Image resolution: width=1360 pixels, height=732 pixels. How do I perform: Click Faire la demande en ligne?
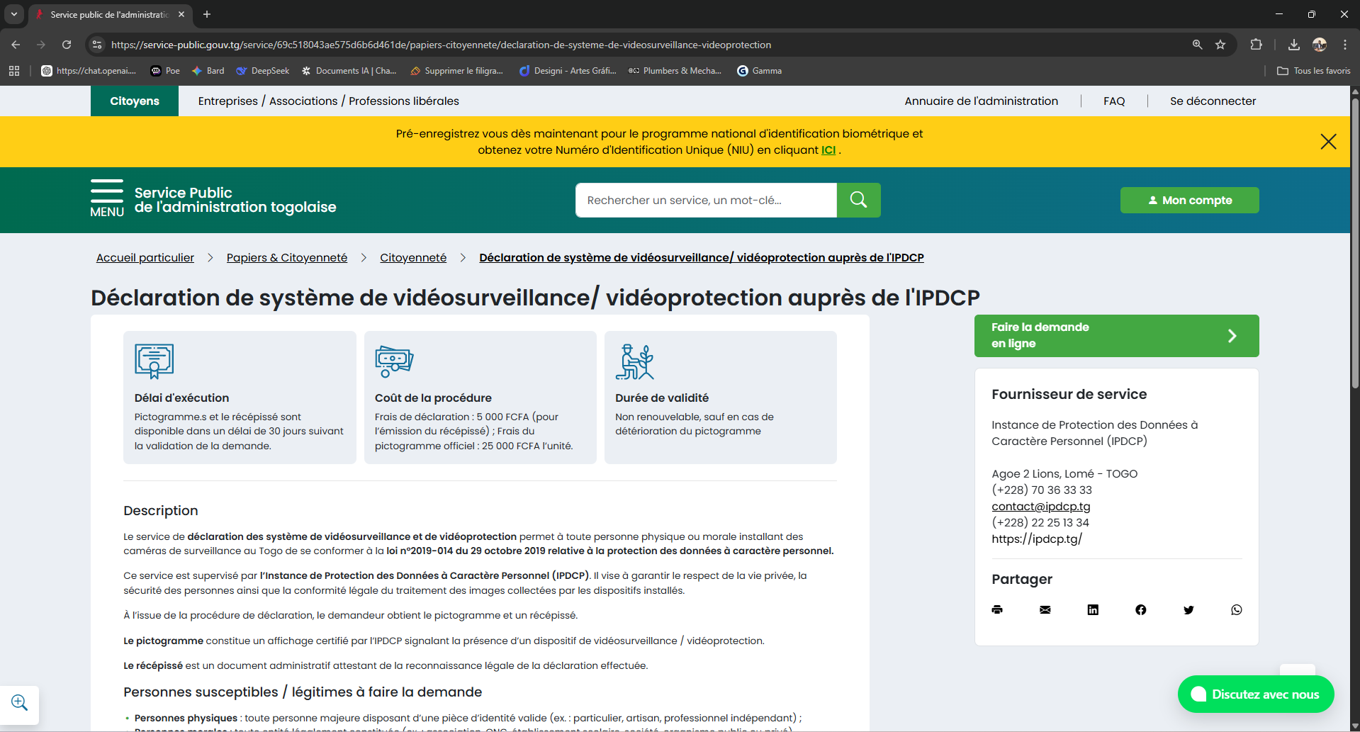[x=1116, y=335]
